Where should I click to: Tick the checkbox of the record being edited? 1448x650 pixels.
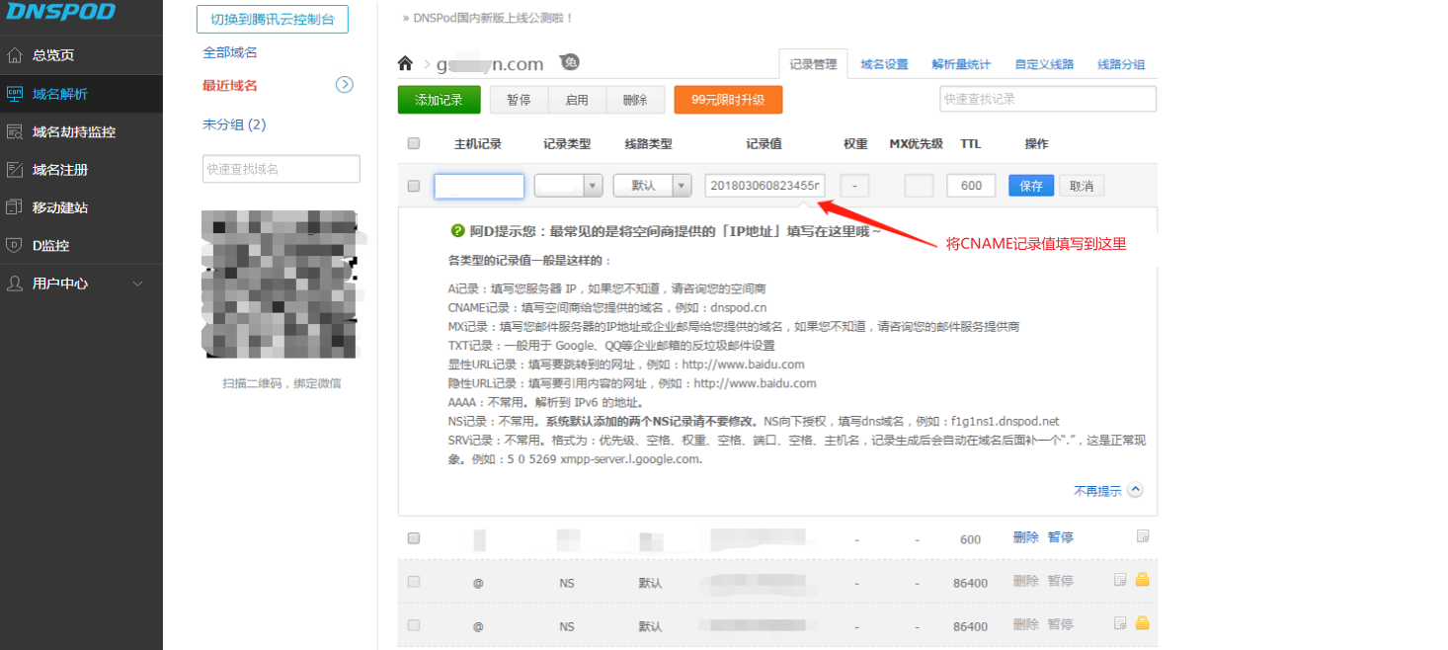(414, 186)
